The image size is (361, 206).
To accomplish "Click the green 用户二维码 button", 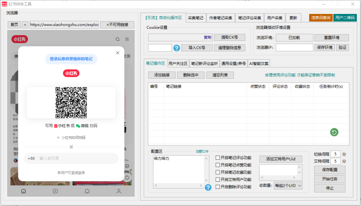I will point(345,18).
